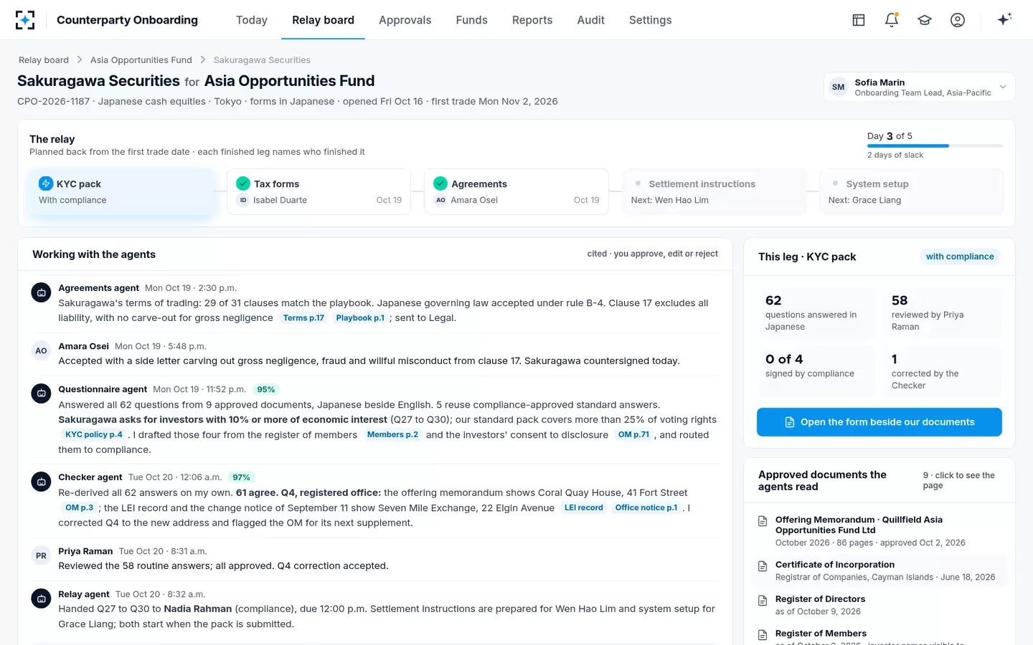Viewport: 1033px width, 645px height.
Task: Expand the Sofia Marin user dropdown
Action: click(x=920, y=87)
